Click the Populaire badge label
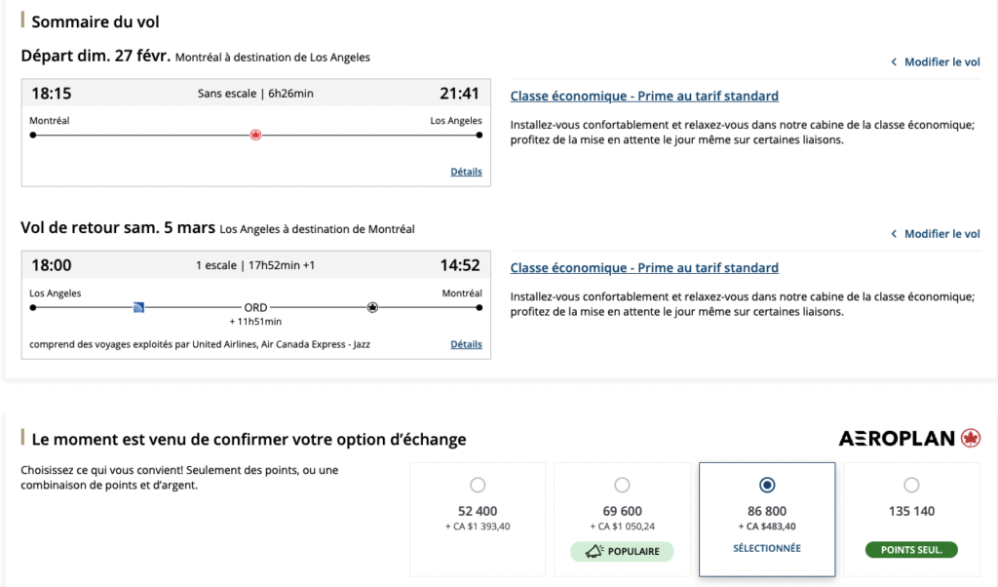 click(x=633, y=551)
